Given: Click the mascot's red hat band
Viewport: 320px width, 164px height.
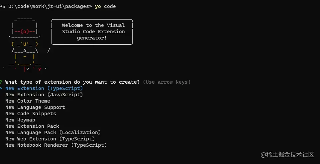Looking at the screenshot, I should [25, 32].
